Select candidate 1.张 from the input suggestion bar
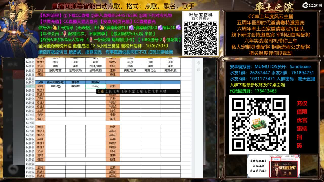The width and height of the screenshot is (324, 182). [101, 91]
